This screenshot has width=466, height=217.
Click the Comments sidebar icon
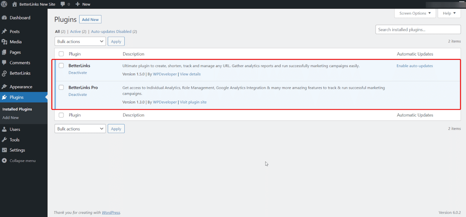(x=5, y=63)
